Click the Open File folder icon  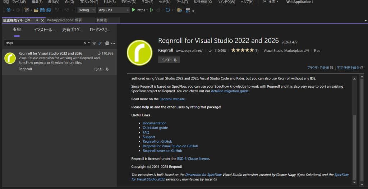(36, 10)
